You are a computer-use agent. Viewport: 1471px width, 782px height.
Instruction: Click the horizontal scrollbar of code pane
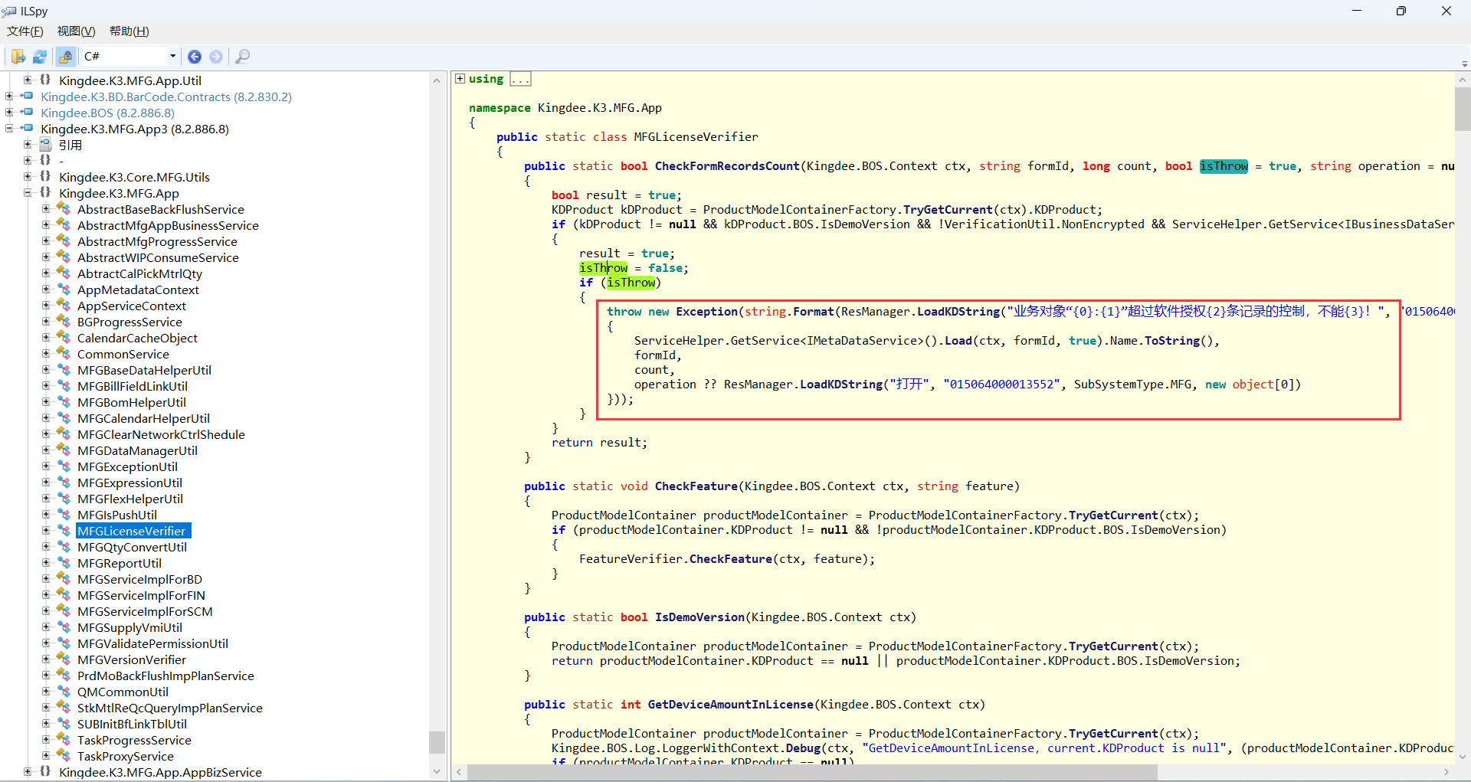pyautogui.click(x=812, y=772)
